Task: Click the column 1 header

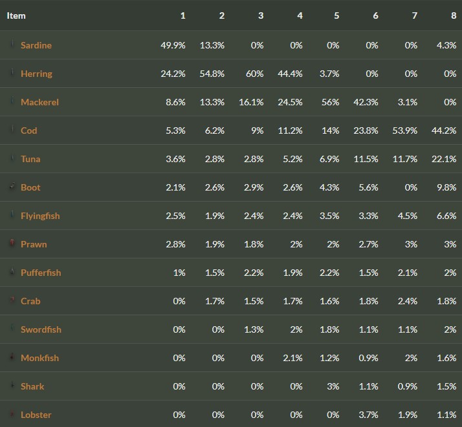Action: [182, 16]
